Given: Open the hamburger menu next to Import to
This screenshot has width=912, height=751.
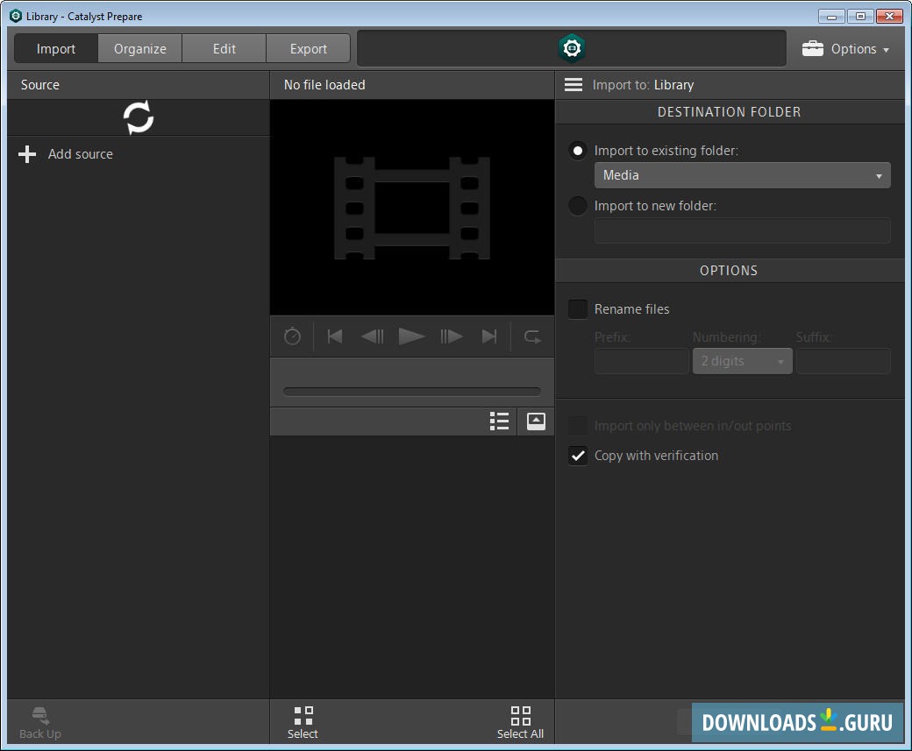Looking at the screenshot, I should (573, 84).
